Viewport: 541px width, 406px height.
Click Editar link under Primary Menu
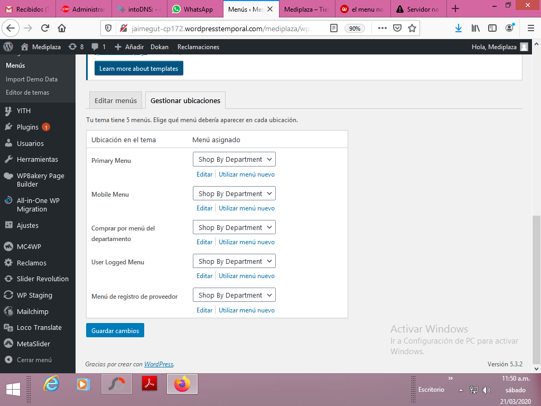(x=204, y=174)
